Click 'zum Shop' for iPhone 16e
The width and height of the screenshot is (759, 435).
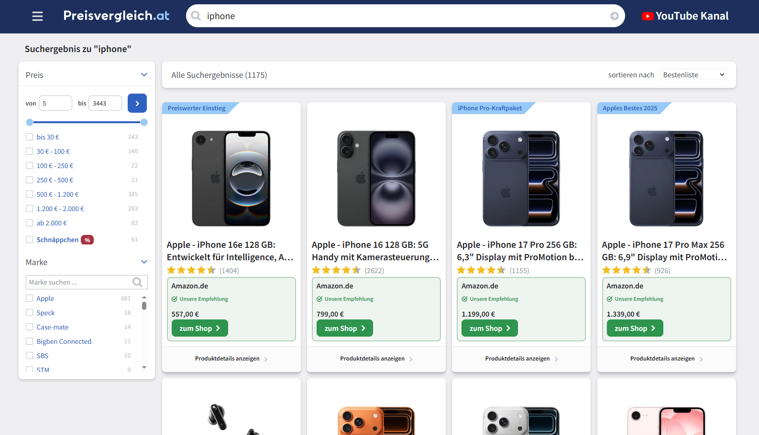coord(200,328)
